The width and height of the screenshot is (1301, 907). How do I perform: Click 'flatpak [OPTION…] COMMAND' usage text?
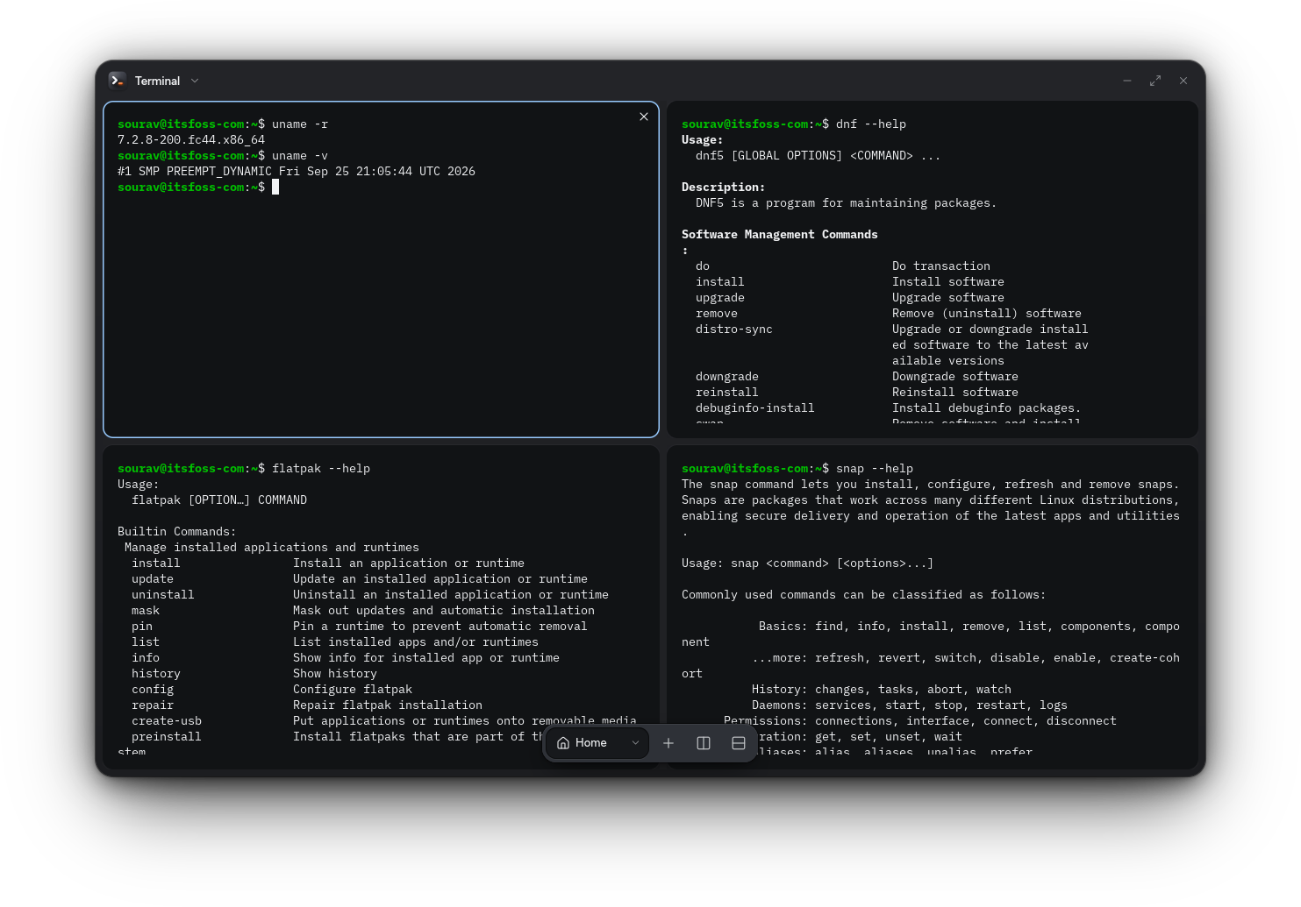(x=219, y=500)
